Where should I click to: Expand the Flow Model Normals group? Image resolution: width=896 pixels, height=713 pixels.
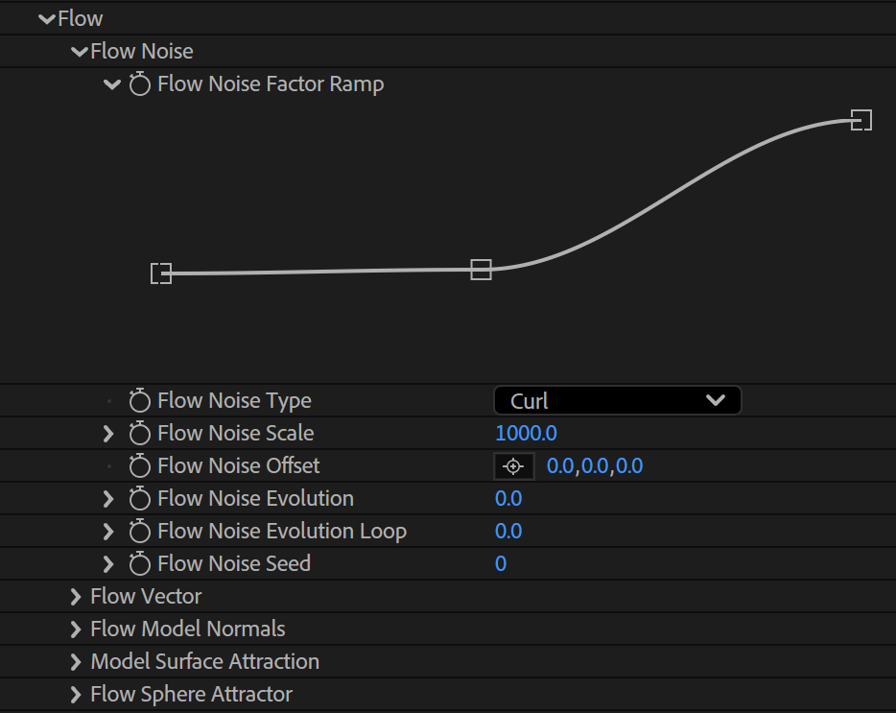(x=76, y=629)
